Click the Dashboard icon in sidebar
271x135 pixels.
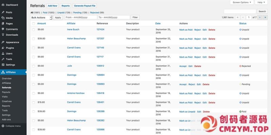(3, 5)
